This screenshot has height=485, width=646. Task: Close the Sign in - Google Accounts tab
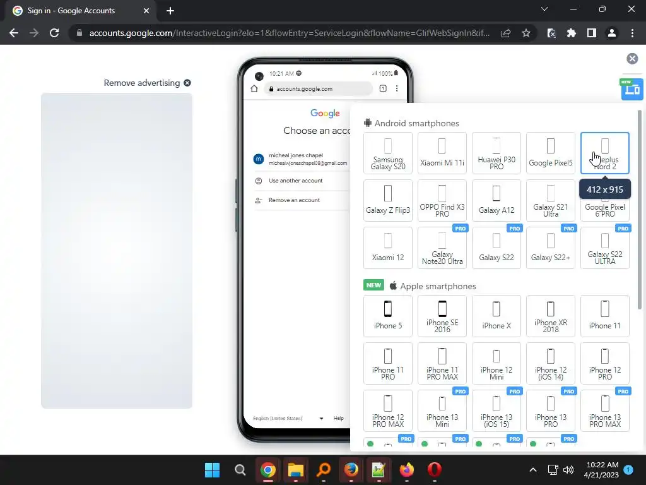146,11
